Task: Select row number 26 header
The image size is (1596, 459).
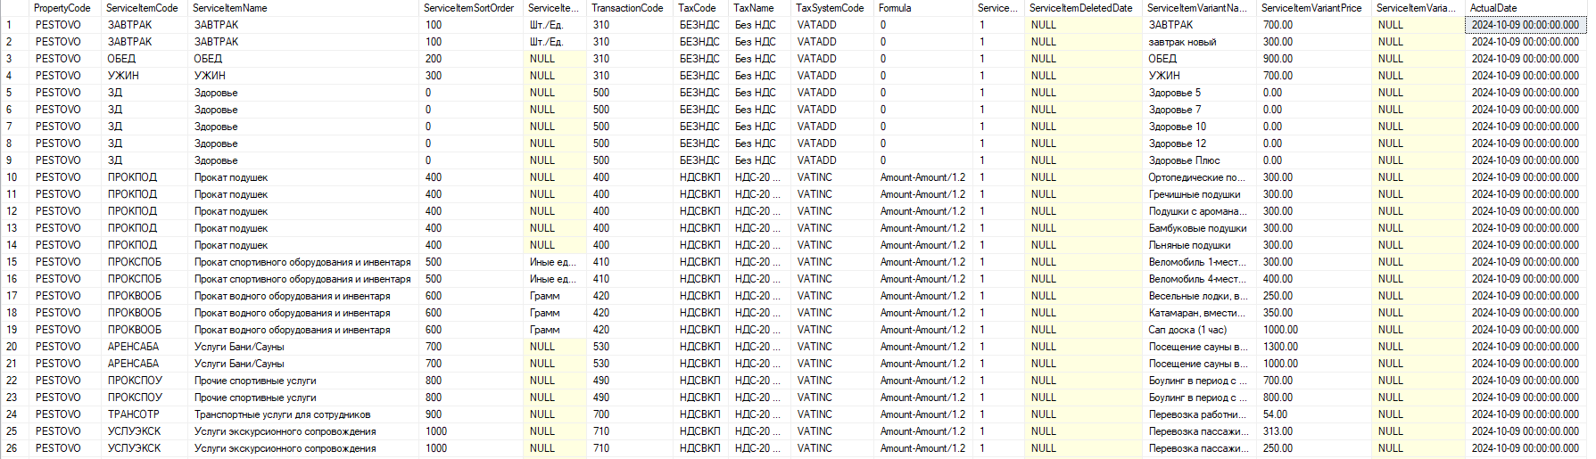Action: [x=12, y=448]
